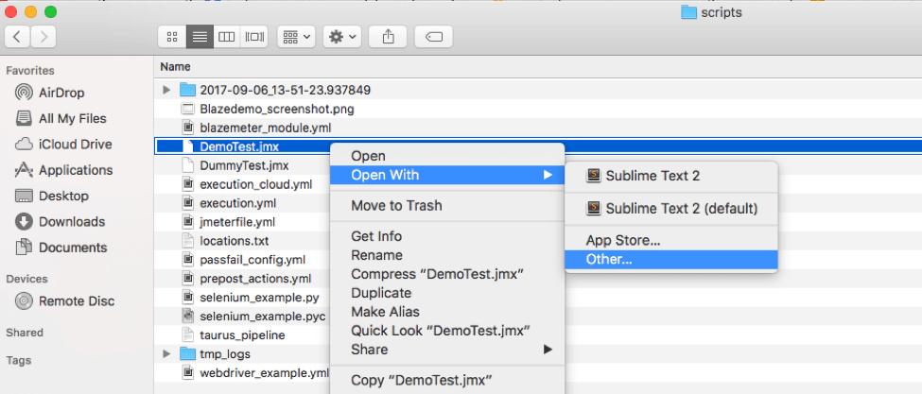Open the Action gear dropdown menu

pos(341,37)
